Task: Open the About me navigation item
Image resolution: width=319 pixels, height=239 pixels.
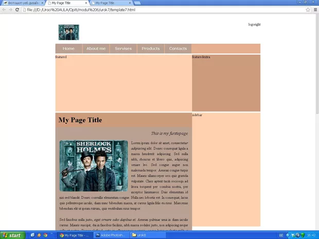Action: (x=96, y=49)
